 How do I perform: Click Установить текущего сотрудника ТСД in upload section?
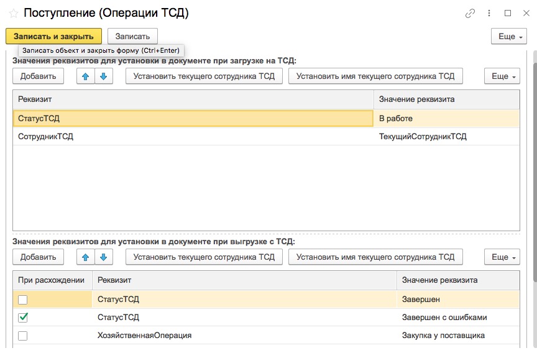click(x=204, y=76)
